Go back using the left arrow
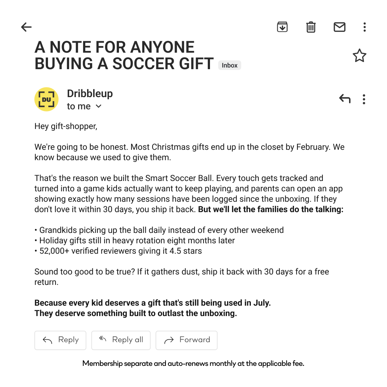The width and height of the screenshot is (387, 387). [27, 27]
